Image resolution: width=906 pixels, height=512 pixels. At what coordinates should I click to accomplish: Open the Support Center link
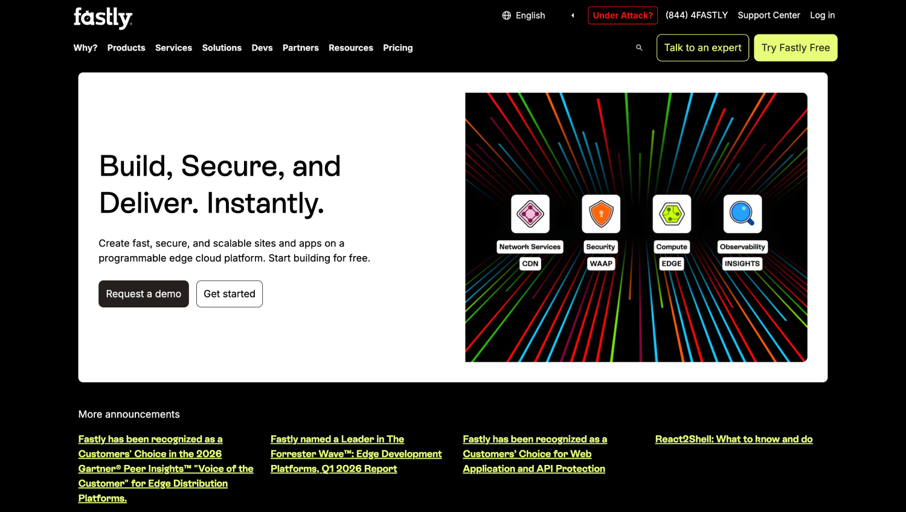tap(769, 15)
